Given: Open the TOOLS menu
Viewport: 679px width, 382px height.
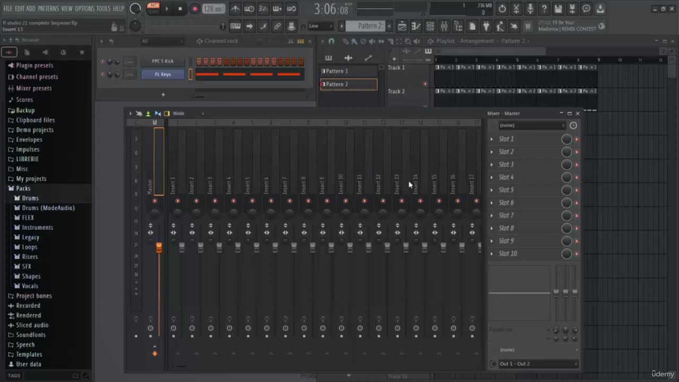Looking at the screenshot, I should [x=103, y=8].
